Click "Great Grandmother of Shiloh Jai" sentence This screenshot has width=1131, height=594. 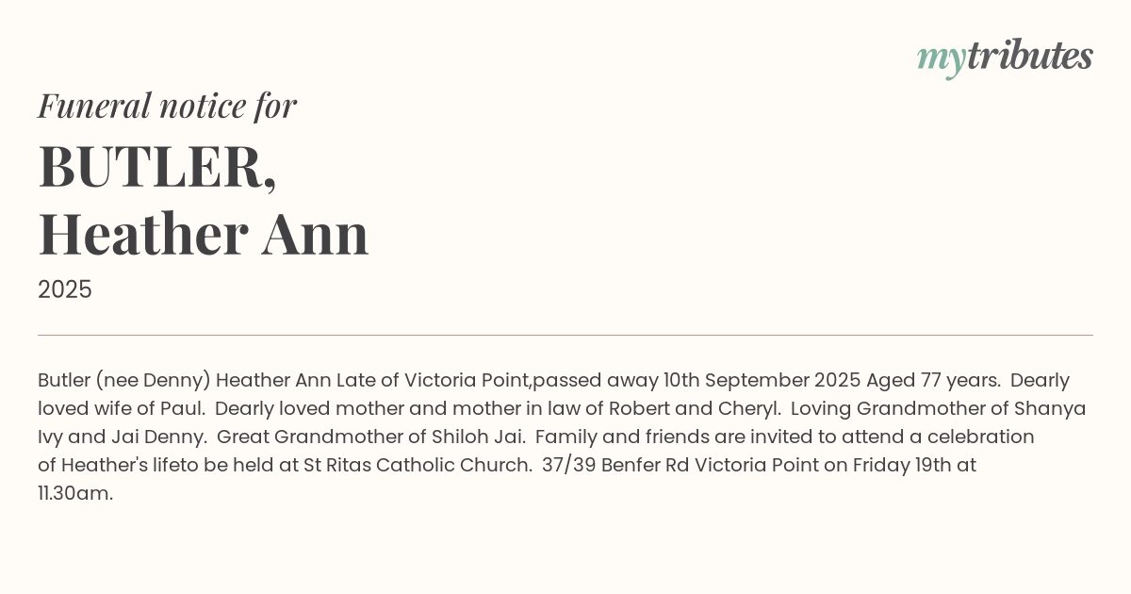tap(371, 437)
